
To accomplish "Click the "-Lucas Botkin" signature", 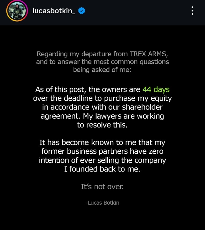I will coord(102,203).
